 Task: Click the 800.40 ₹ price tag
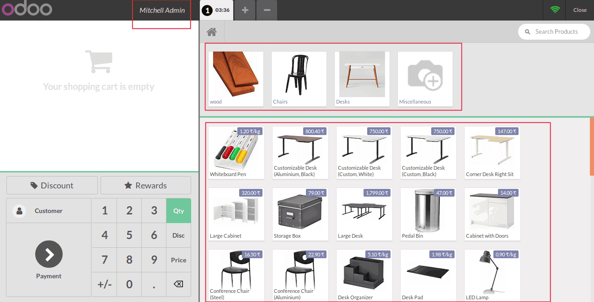click(315, 131)
